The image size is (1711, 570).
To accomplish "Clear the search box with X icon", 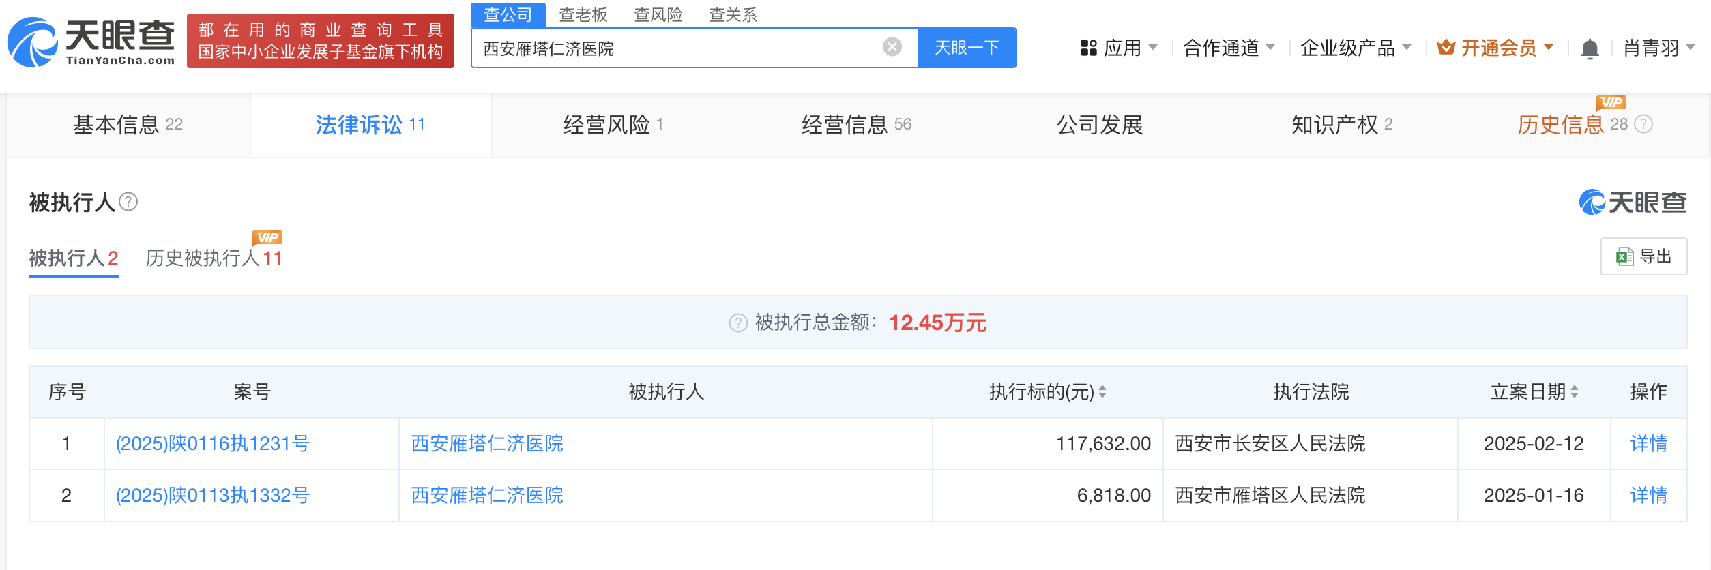I will click(892, 47).
